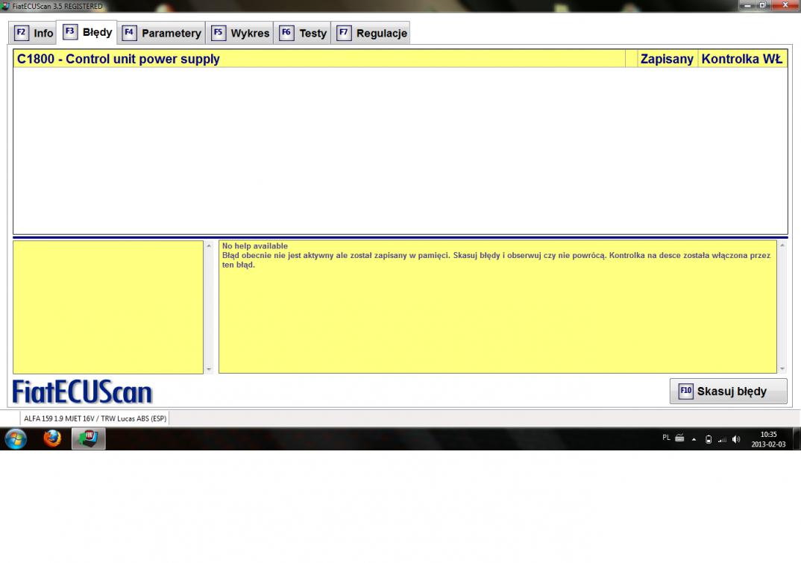Click the FiatECUScan logo

point(82,391)
